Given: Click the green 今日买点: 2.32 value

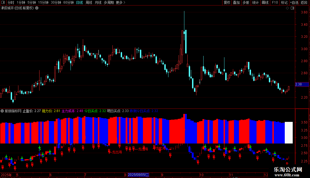Looking at the screenshot, I should pos(95,111).
